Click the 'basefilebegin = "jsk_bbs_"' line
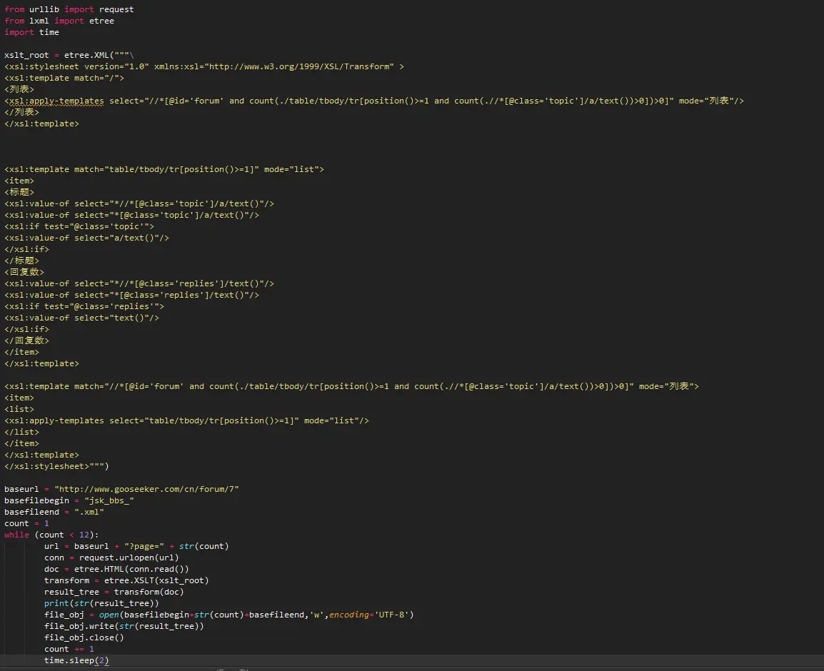The height and width of the screenshot is (671, 824). (69, 501)
